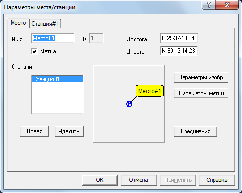Click the blue site marker icon in the preview
Screen dimensions: 242x193
click(129, 104)
